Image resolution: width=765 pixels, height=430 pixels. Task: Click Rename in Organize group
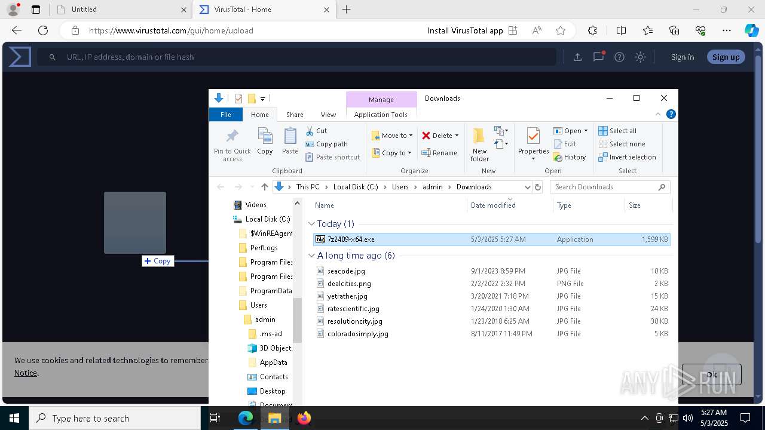point(439,153)
